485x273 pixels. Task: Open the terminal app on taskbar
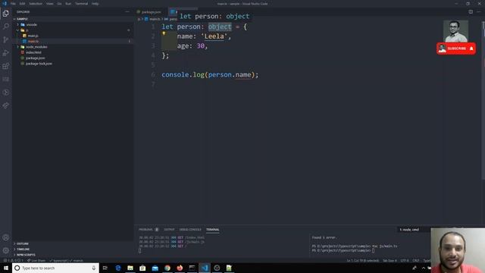click(192, 268)
